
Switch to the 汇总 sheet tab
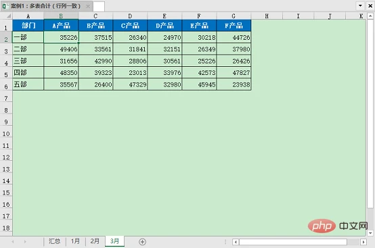click(x=55, y=241)
